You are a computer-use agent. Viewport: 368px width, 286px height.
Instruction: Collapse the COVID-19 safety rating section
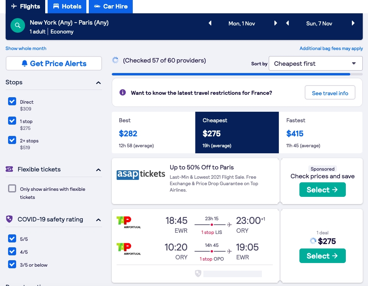[x=98, y=220]
